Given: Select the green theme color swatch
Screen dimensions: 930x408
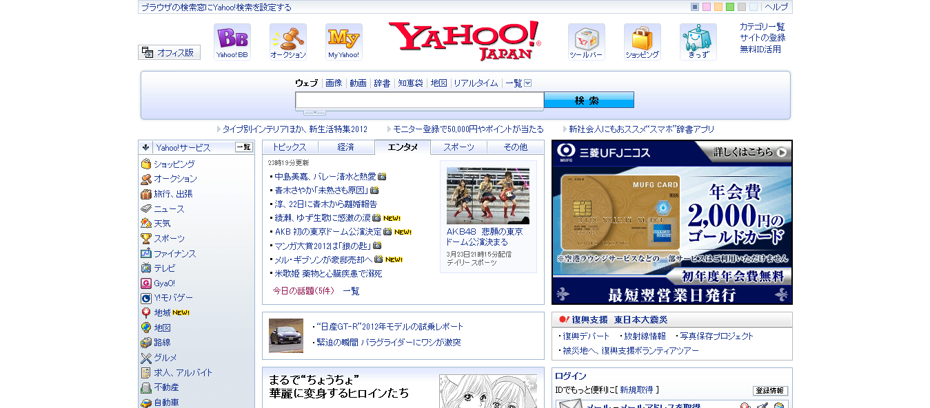Looking at the screenshot, I should pos(730,7).
